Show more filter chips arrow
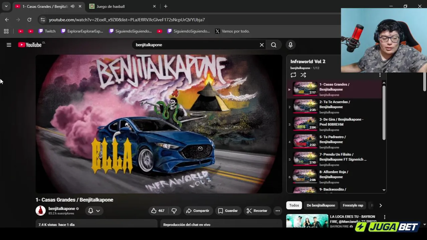The width and height of the screenshot is (427, 240). [x=380, y=205]
